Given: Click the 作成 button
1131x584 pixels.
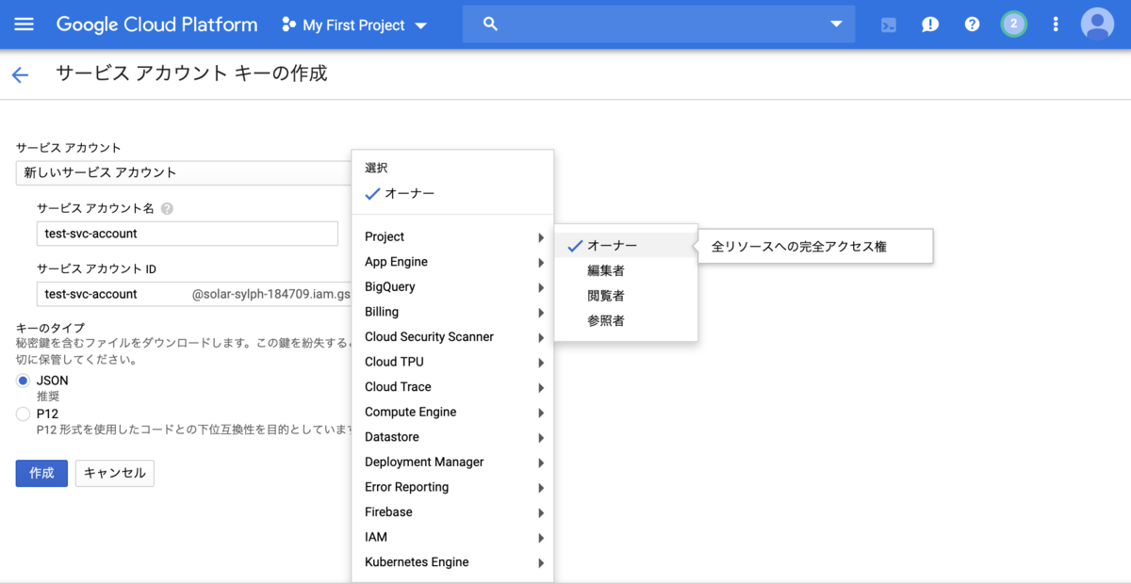Looking at the screenshot, I should coord(41,473).
